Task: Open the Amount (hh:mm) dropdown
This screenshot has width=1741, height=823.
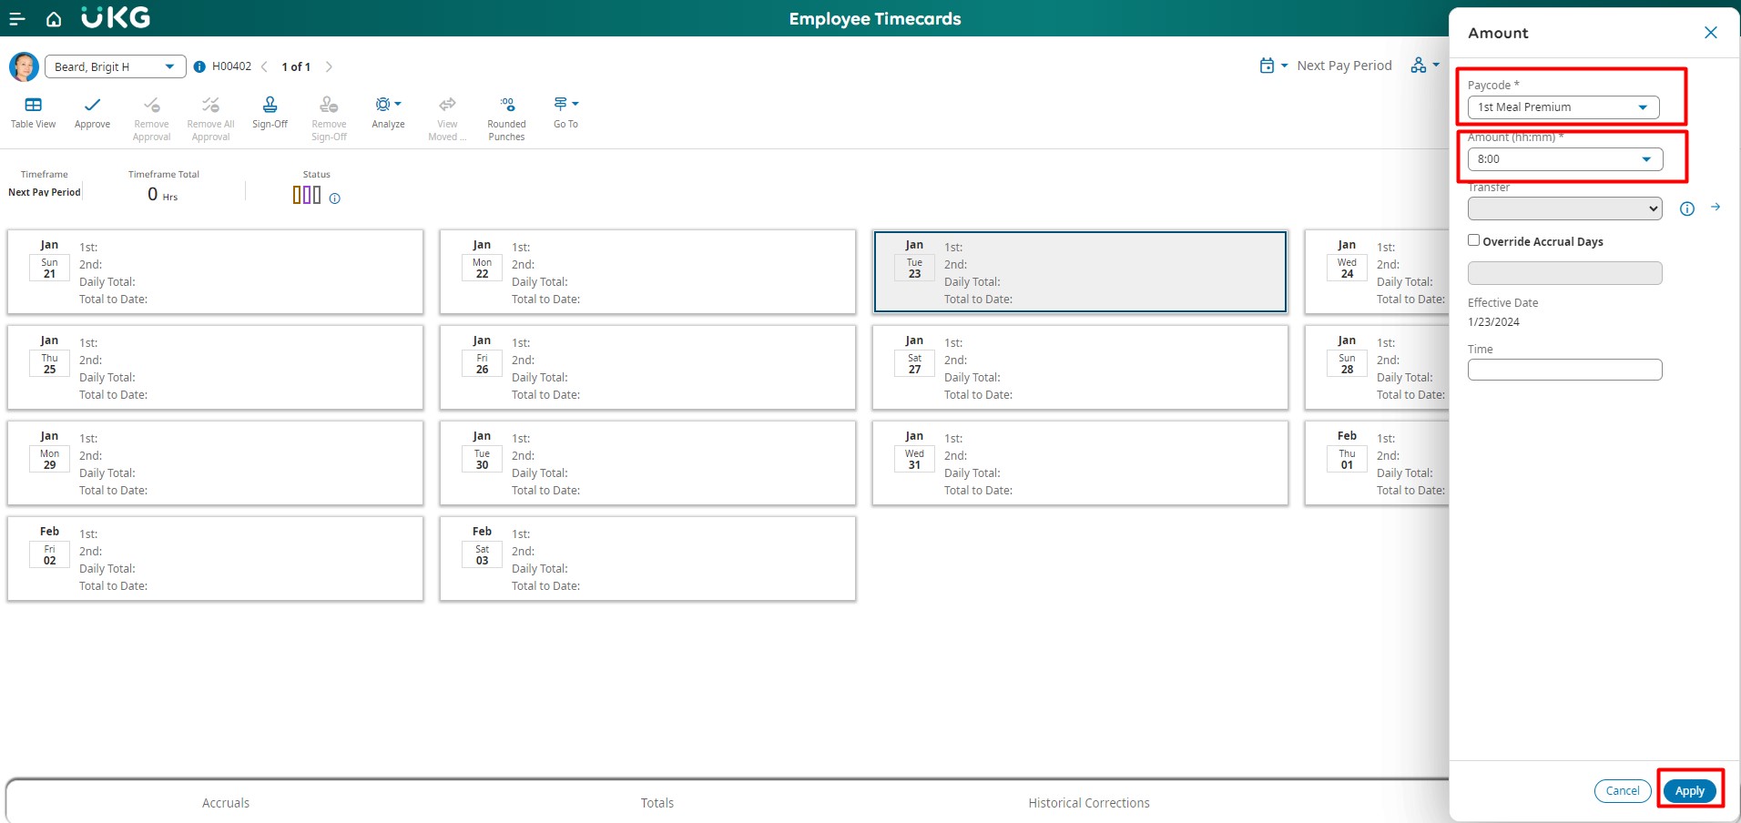Action: 1645,159
